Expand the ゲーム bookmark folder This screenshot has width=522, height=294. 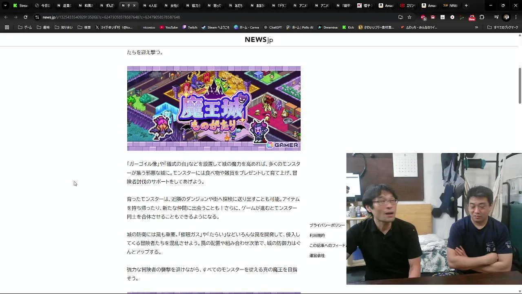coord(25,27)
